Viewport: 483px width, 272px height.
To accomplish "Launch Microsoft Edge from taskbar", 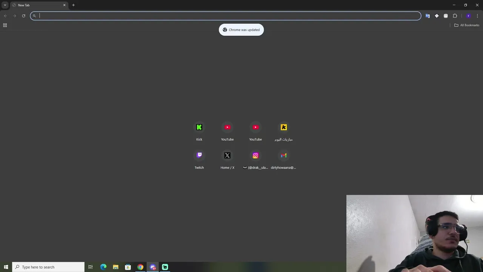I will click(103, 267).
